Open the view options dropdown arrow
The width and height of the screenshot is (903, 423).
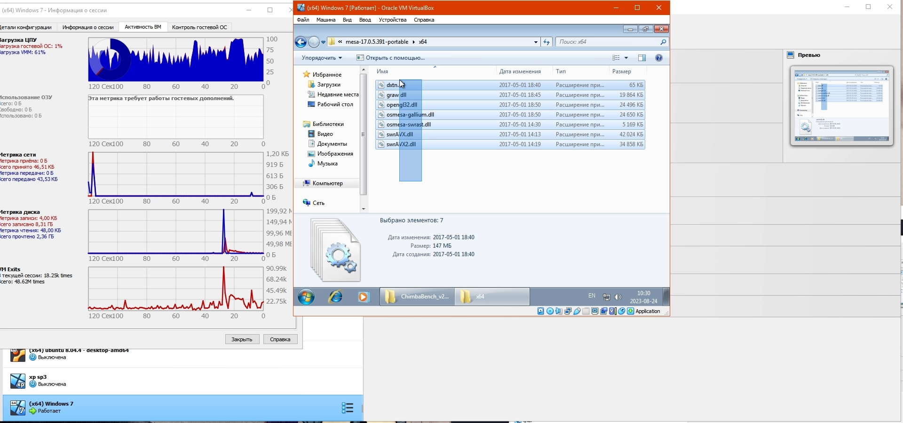(x=626, y=58)
